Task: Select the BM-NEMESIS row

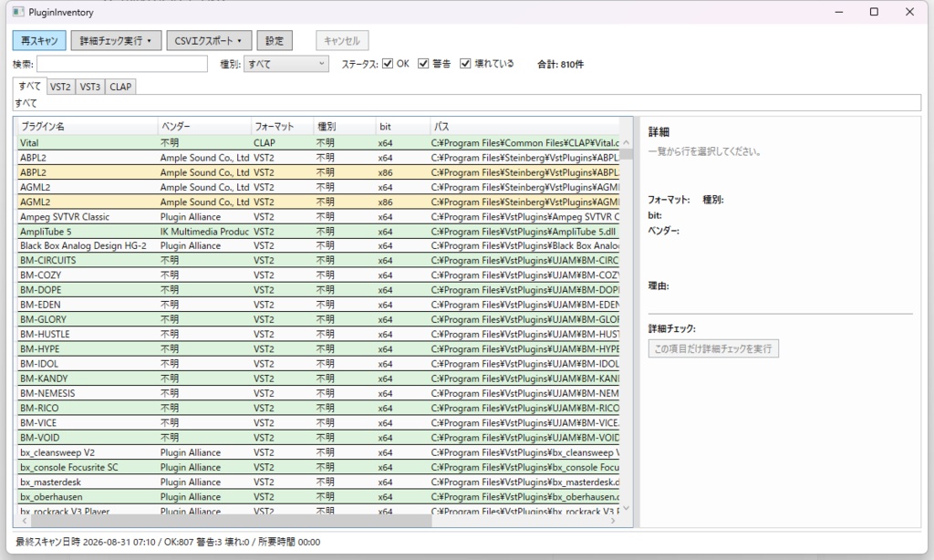Action: 318,393
